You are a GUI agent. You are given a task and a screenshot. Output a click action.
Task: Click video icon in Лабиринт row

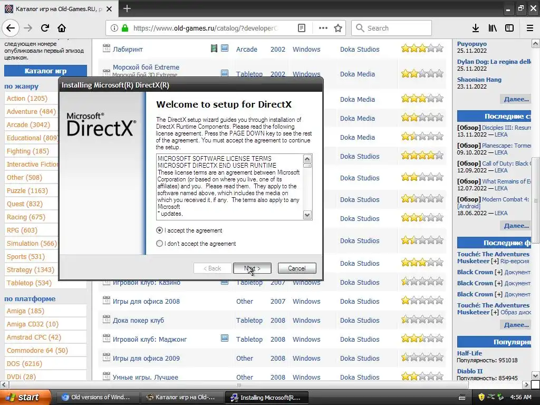[214, 48]
